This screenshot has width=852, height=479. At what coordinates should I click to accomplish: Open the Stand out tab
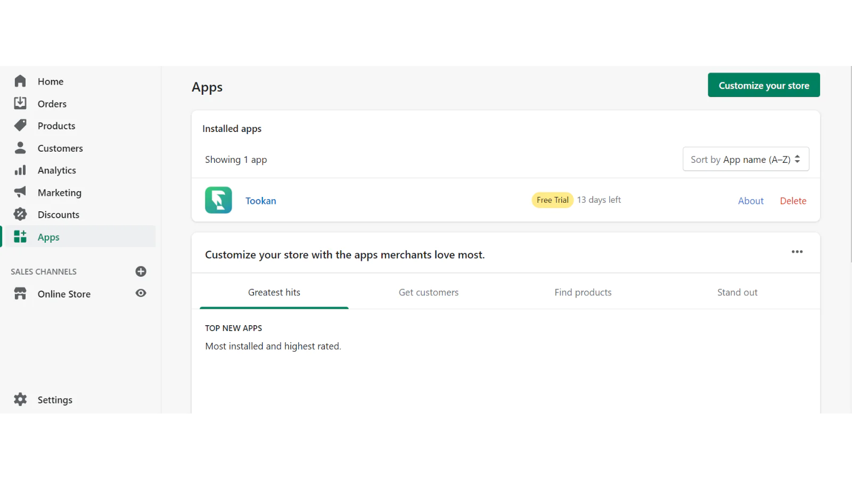737,292
